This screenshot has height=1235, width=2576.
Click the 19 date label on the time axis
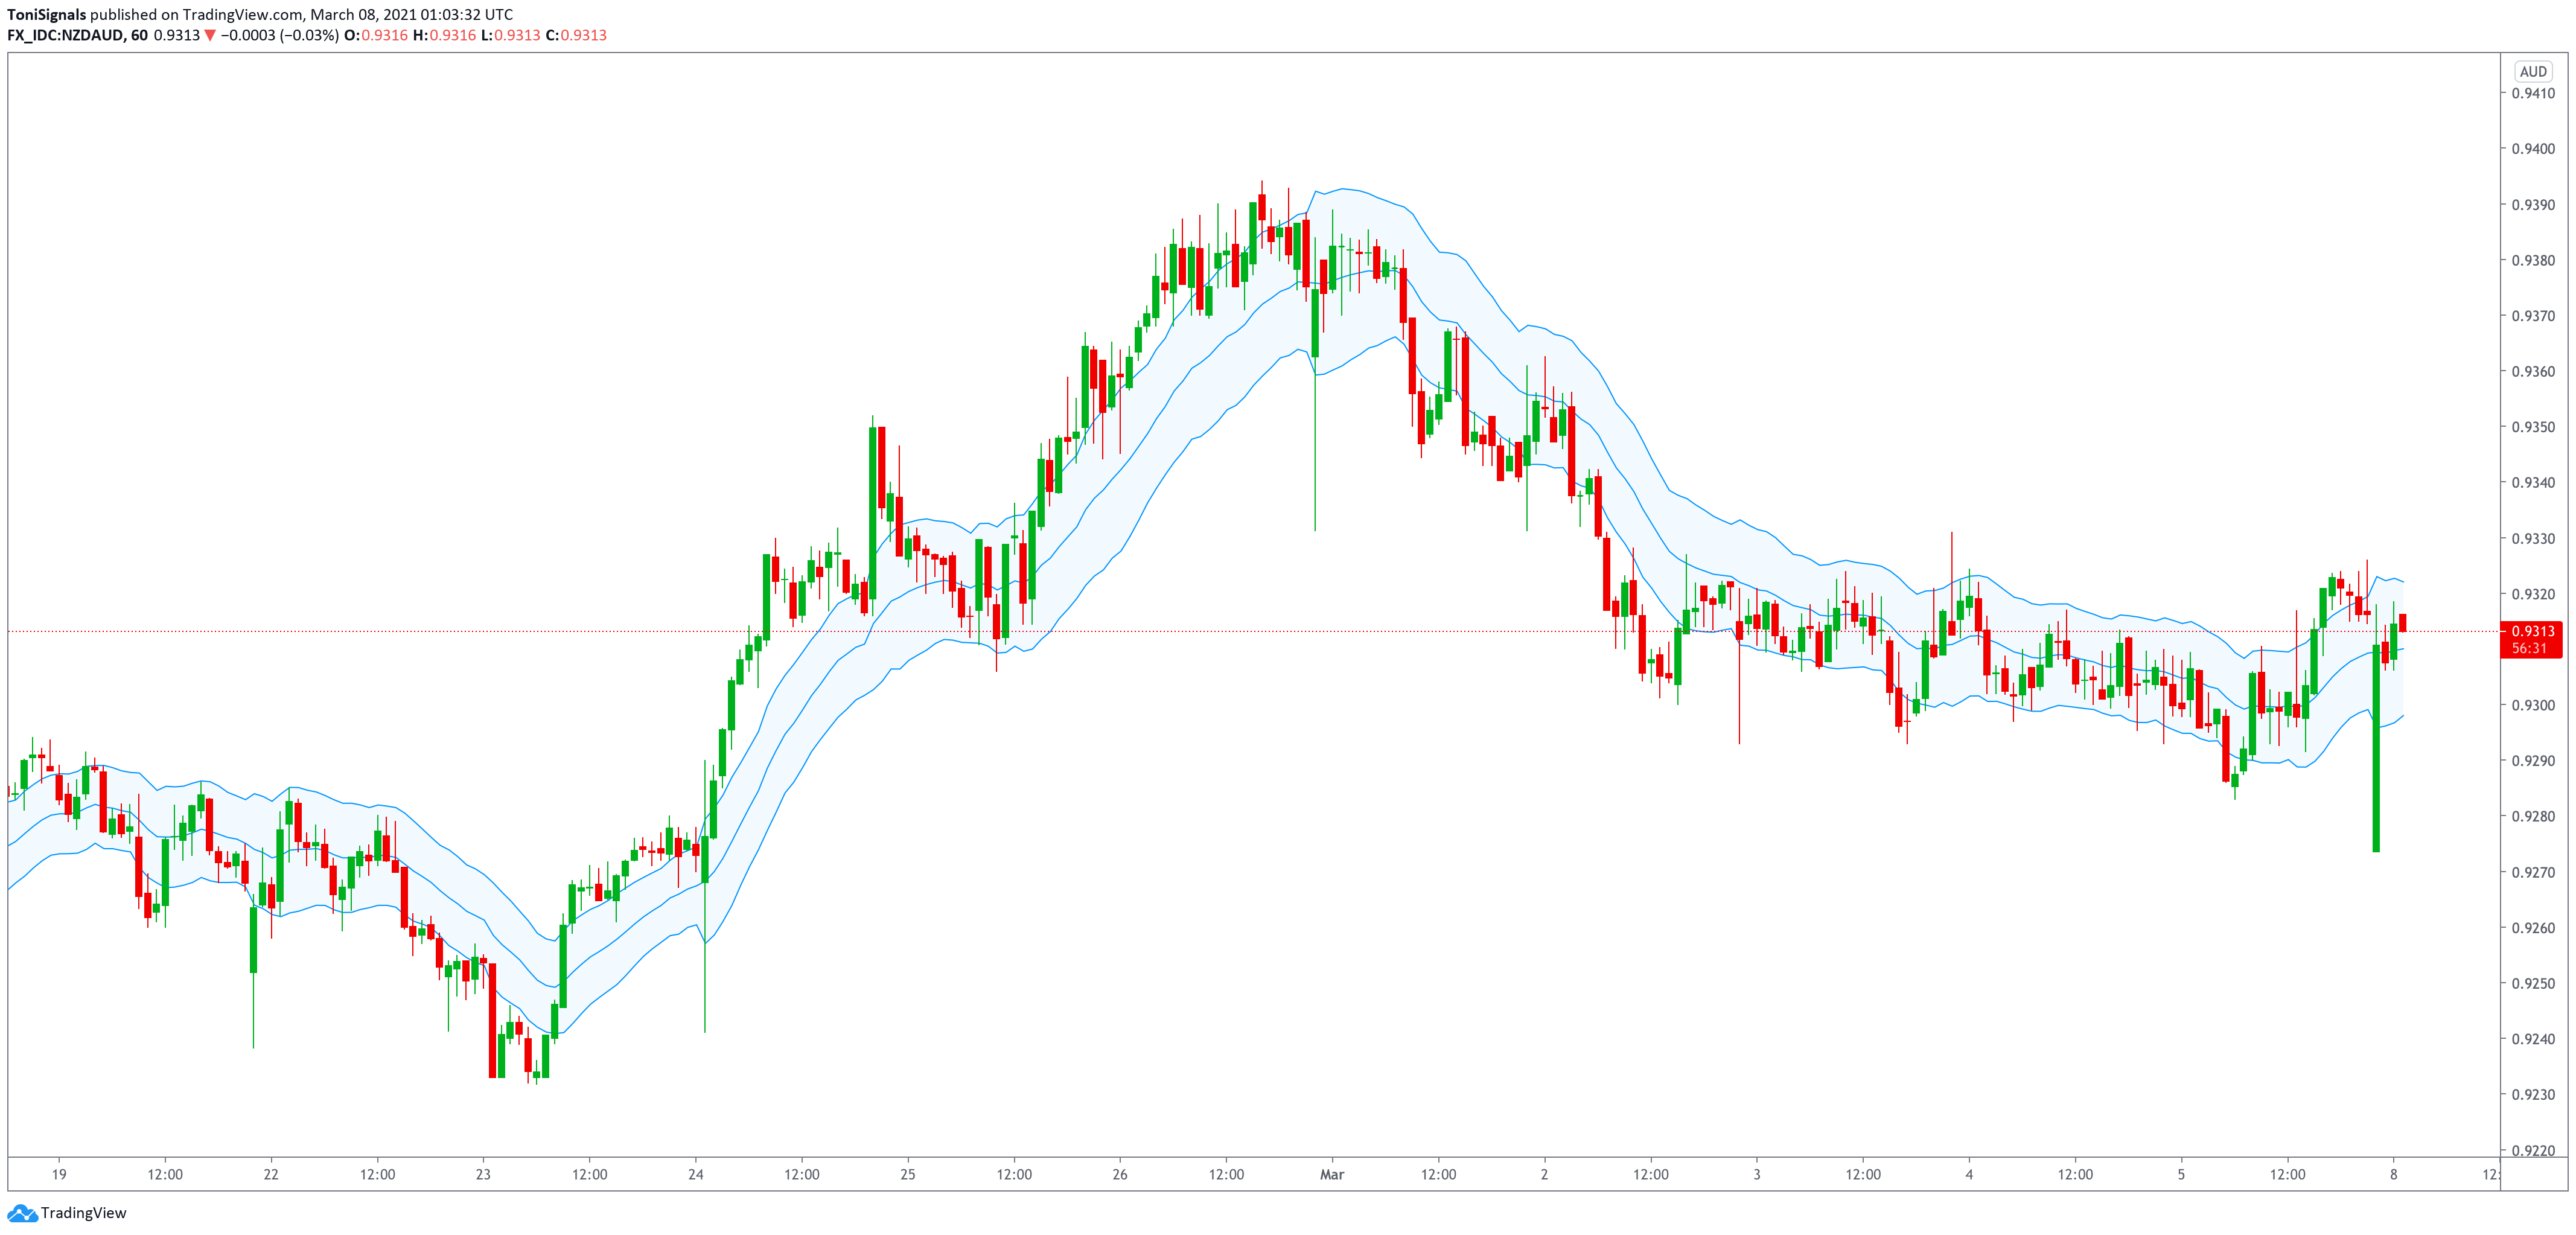click(59, 1174)
